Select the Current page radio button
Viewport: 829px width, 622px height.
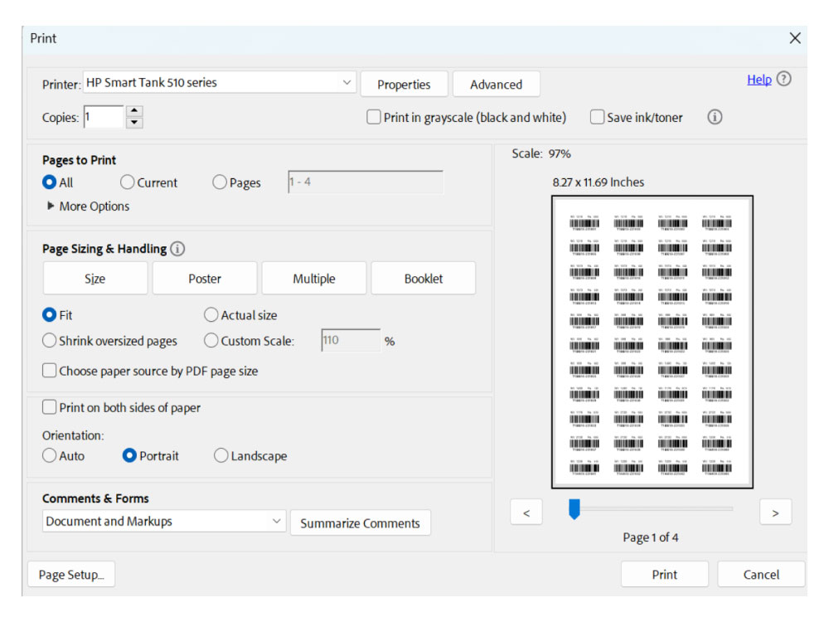pos(127,182)
